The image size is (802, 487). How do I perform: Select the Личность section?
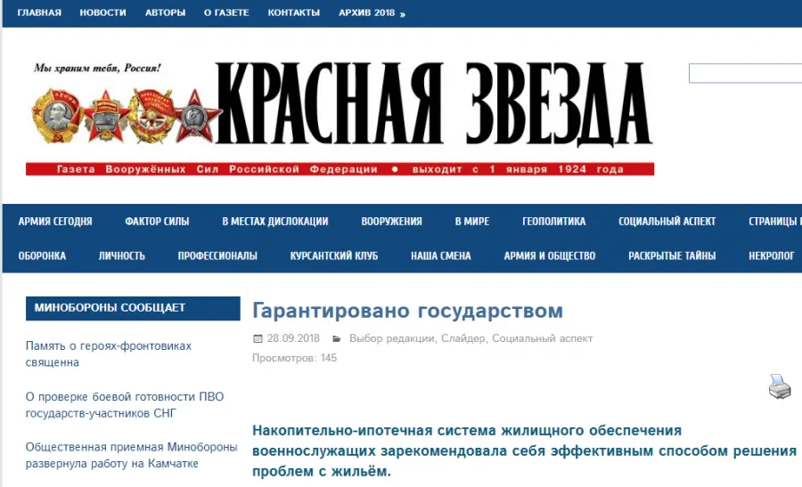(122, 256)
